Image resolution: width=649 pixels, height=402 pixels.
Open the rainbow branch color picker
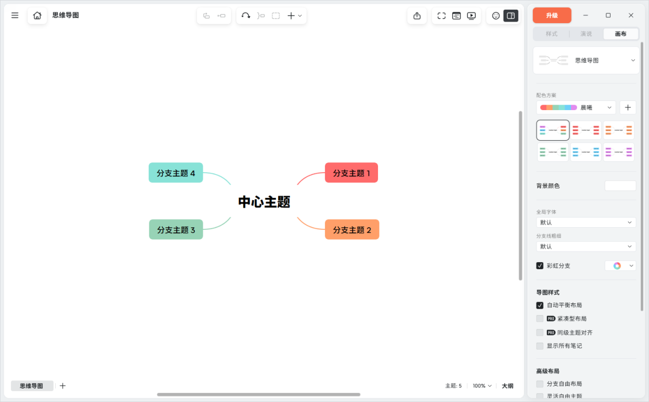point(620,265)
